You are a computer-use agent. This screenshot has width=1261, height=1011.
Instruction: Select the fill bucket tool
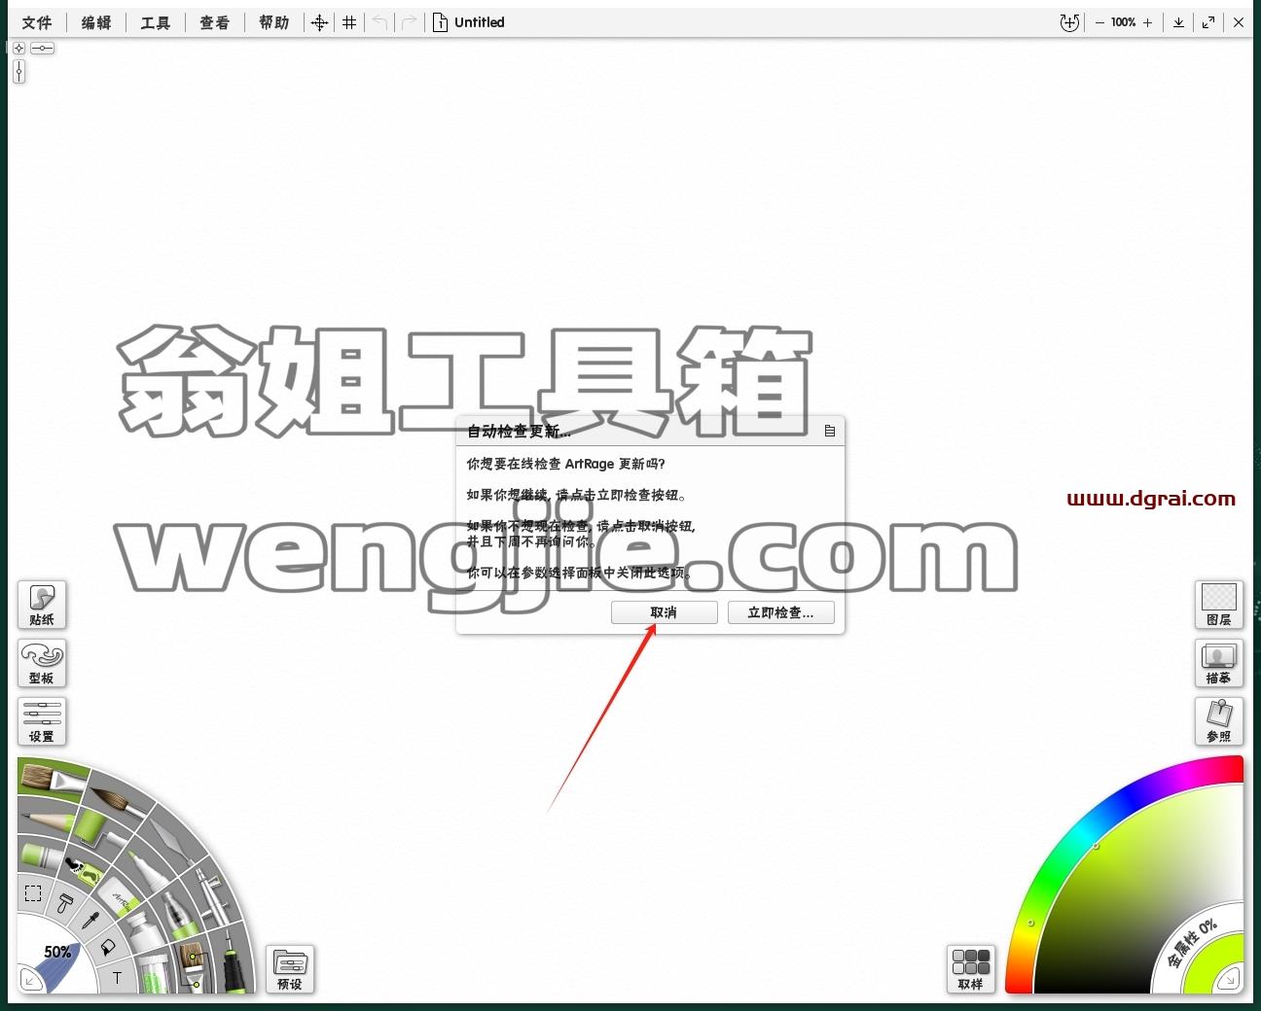point(108,946)
